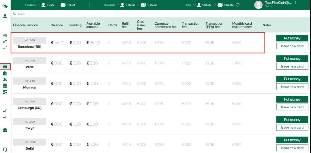Image resolution: width=311 pixels, height=153 pixels.
Task: Issue new card for Edinburgh (ED)
Action: (292, 107)
